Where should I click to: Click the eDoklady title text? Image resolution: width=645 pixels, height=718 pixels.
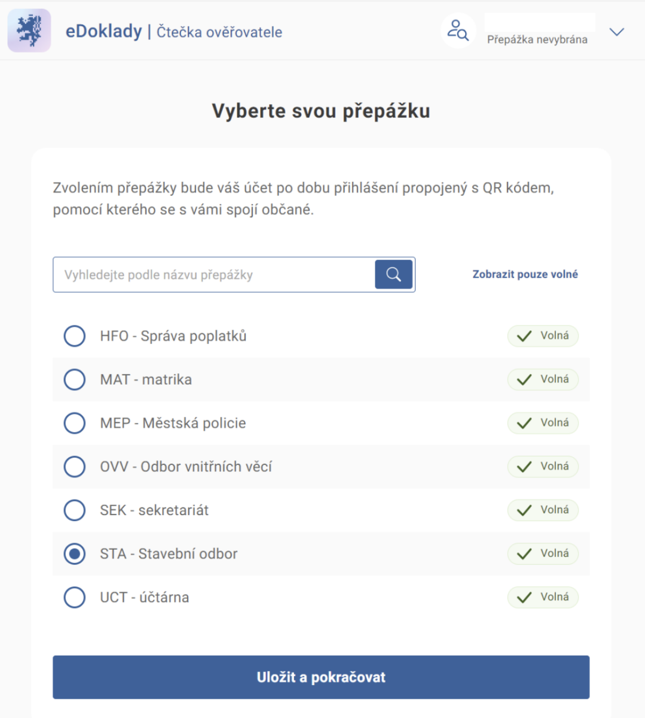103,31
